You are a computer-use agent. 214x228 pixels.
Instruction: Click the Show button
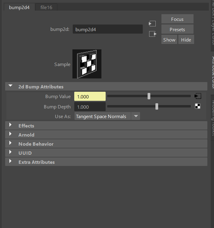pos(169,40)
